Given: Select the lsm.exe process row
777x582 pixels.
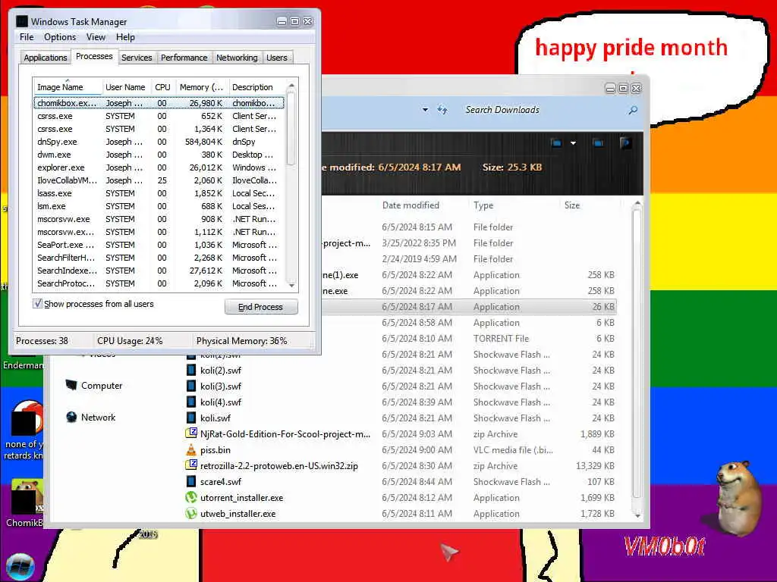Looking at the screenshot, I should (159, 206).
